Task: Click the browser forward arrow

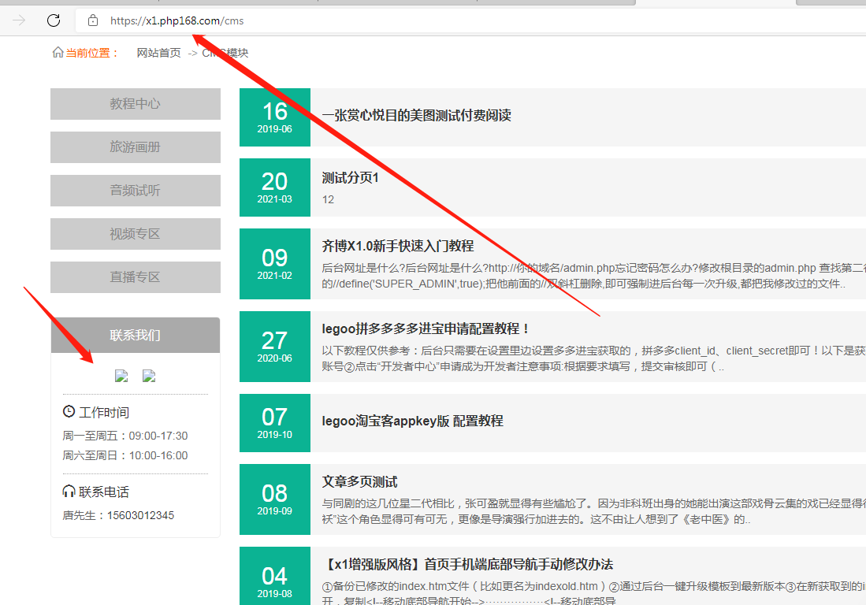Action: coord(19,20)
